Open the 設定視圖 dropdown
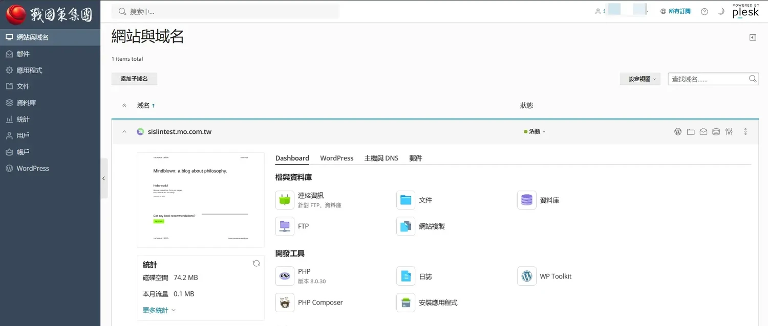 640,79
